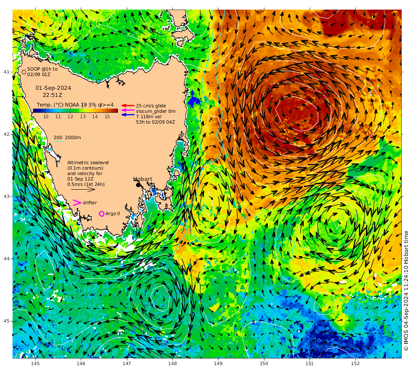Click the SOOP open circle legend marker
Screen dimensions: 410x376
pos(24,72)
